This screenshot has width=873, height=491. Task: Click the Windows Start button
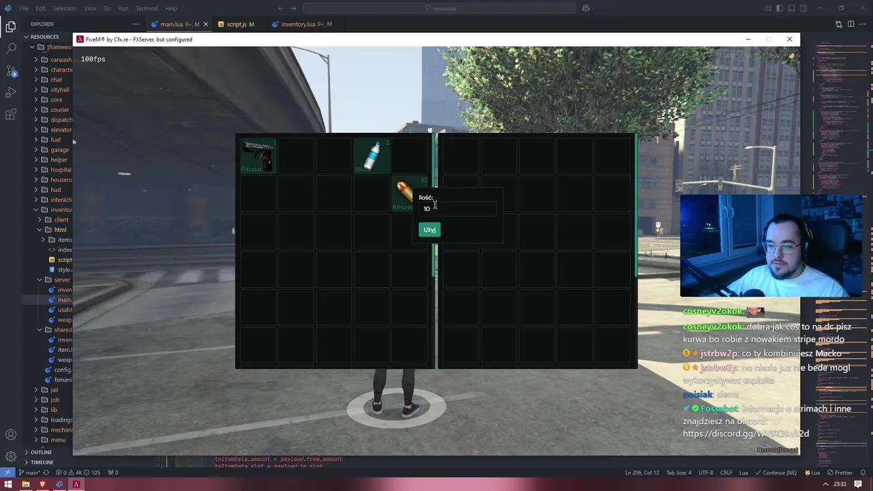tap(8, 485)
